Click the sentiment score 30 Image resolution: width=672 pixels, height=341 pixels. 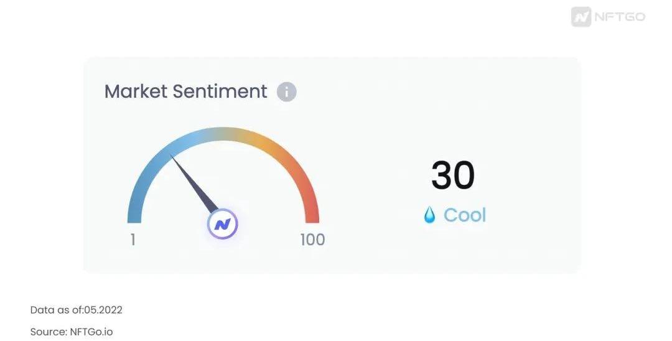coord(453,175)
